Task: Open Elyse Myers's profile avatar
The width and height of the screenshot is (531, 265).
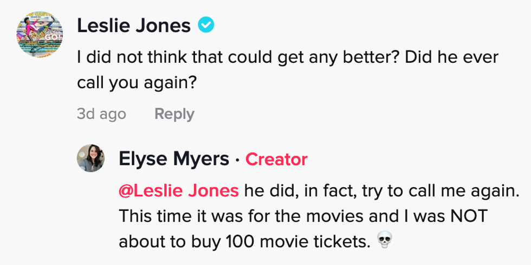Action: [92, 158]
